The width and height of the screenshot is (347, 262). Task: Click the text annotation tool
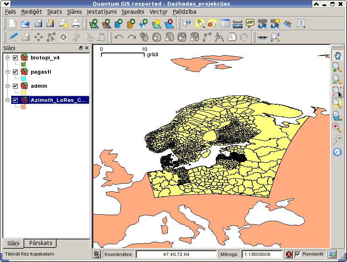(300, 23)
